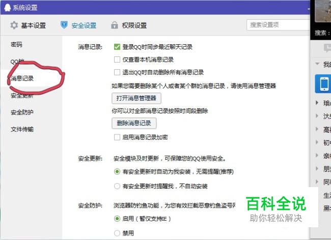Click the 删除消息记录 button

(x=134, y=123)
